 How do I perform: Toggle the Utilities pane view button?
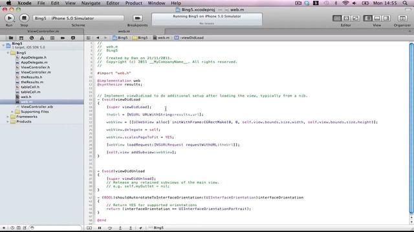[x=386, y=18]
